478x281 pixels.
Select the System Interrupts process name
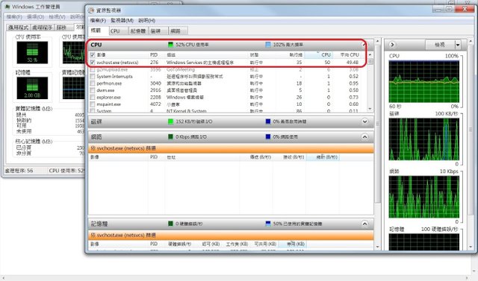tap(114, 76)
